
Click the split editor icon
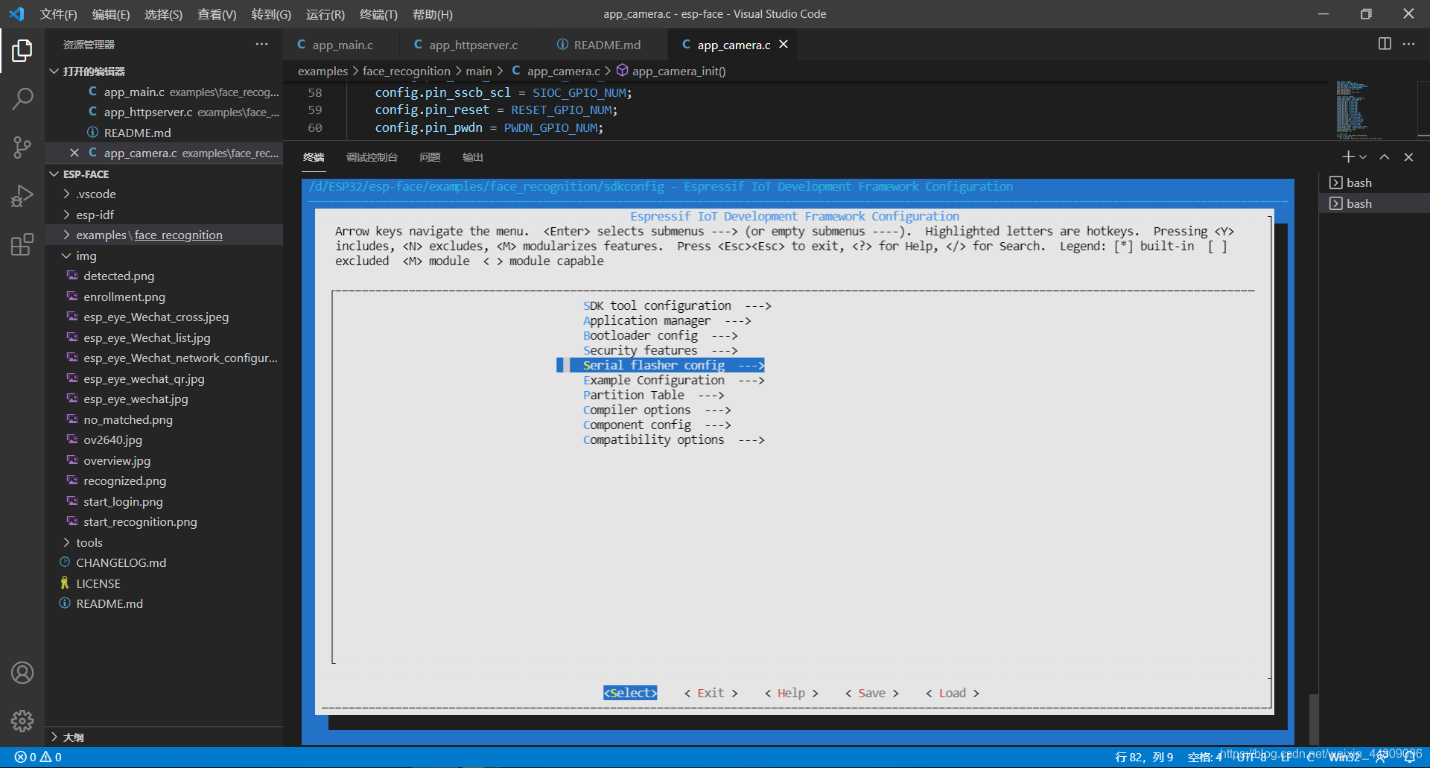click(1385, 44)
